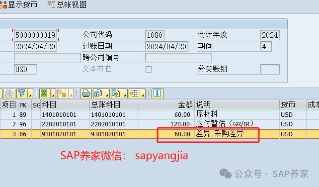Select posting key 86 cell
Screen dimensions: 319x187
[25, 134]
